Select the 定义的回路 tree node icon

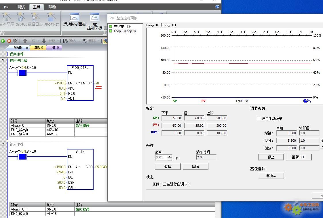[111, 26]
